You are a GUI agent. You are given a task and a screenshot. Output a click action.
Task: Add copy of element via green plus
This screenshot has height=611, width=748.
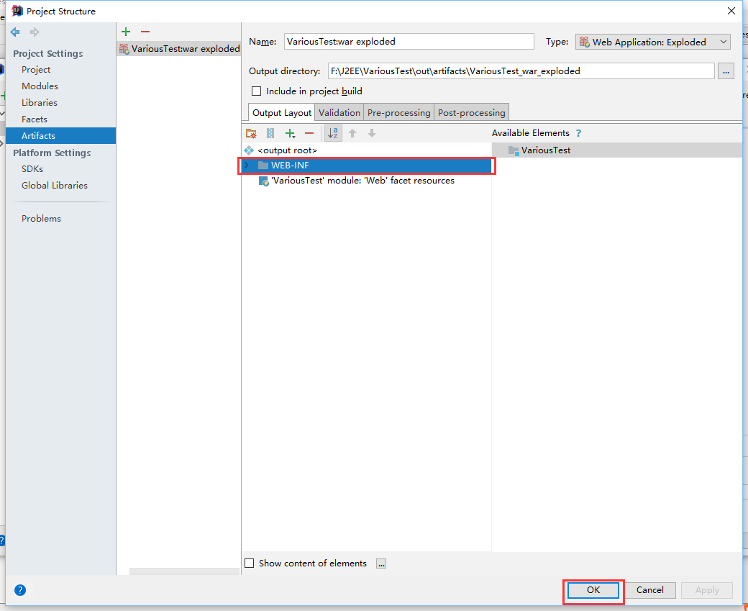point(290,133)
